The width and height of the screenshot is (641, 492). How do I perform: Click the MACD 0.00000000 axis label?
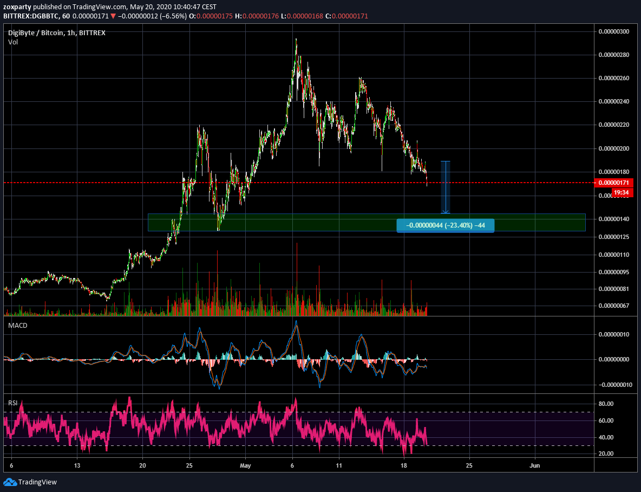pos(613,359)
